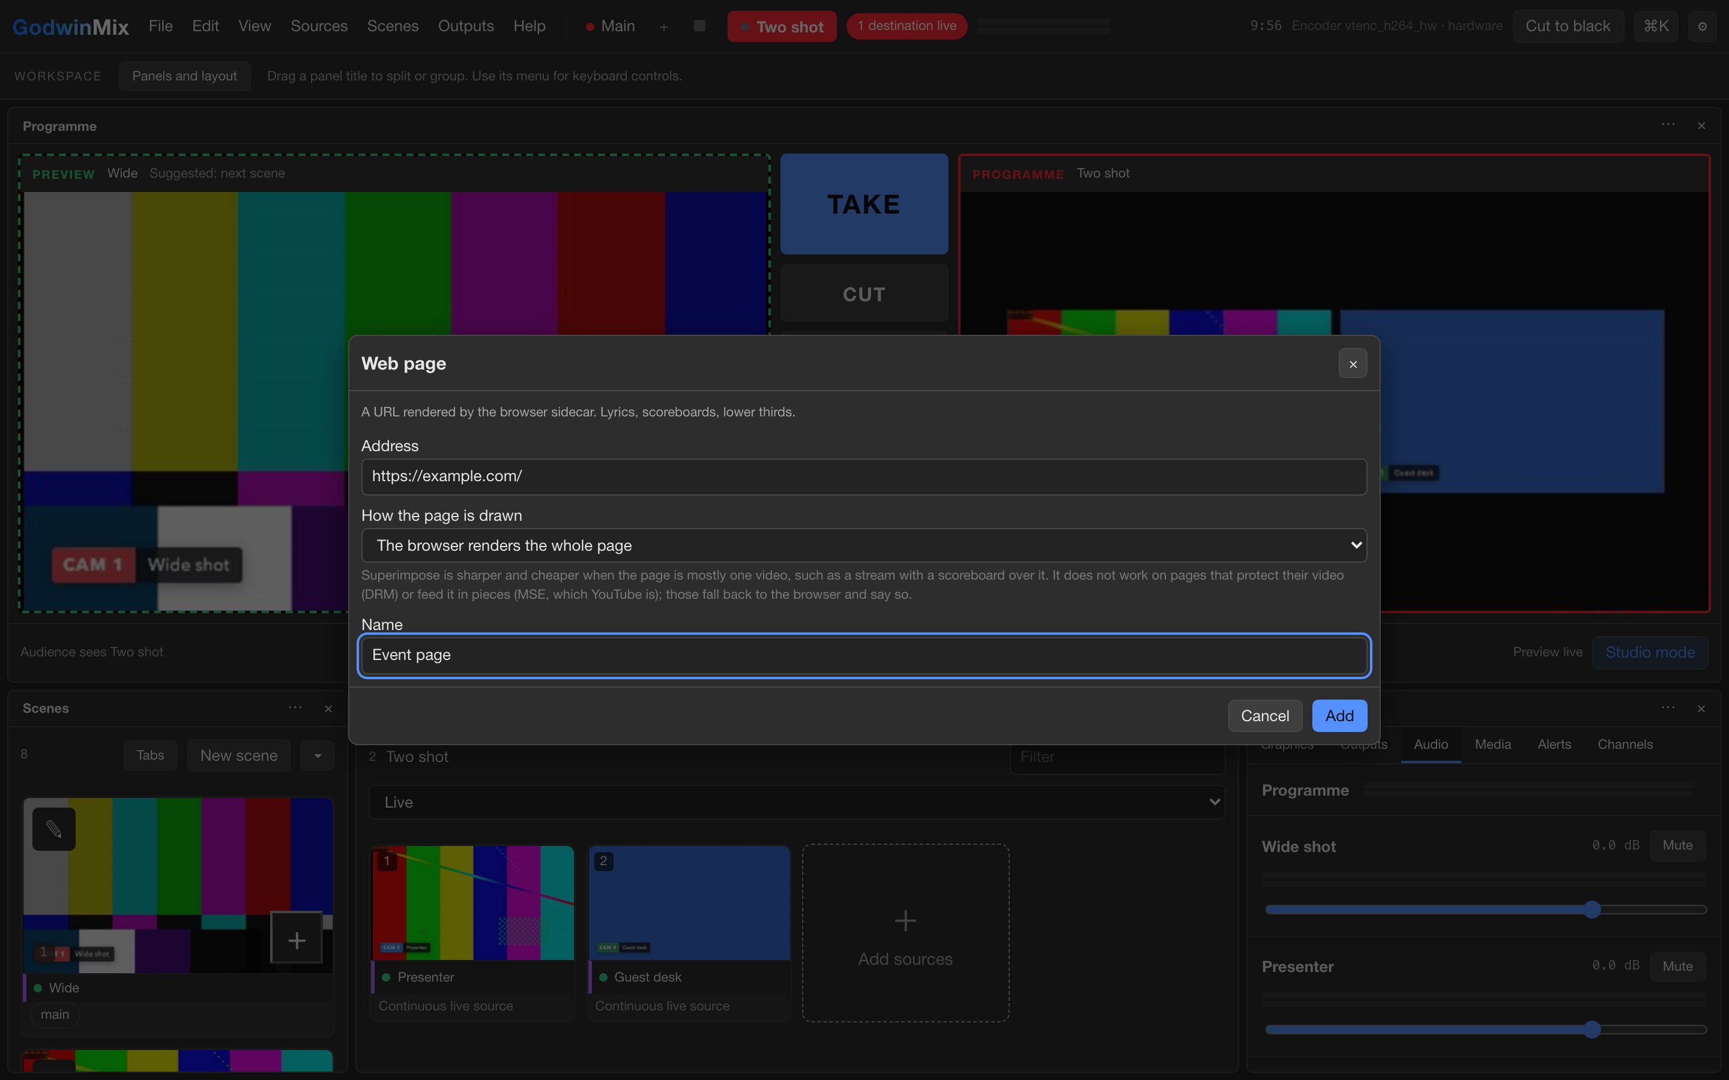The height and width of the screenshot is (1080, 1729).
Task: Close the Programme panel
Action: pos(1701,126)
